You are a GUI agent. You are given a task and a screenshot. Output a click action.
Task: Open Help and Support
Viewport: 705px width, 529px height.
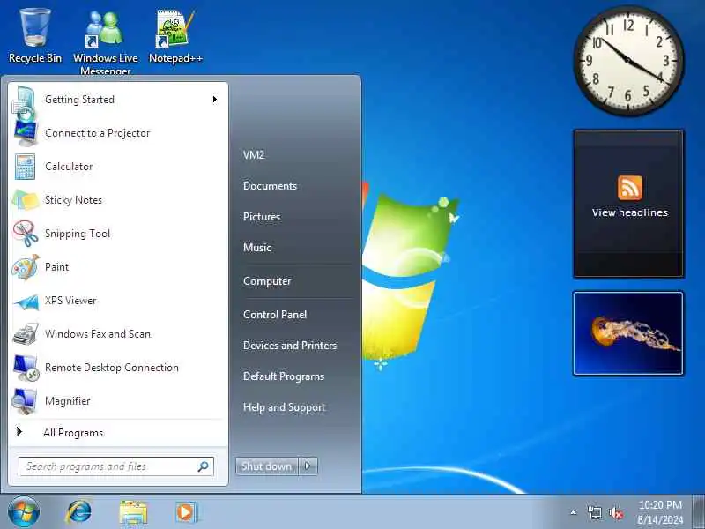[x=284, y=407]
